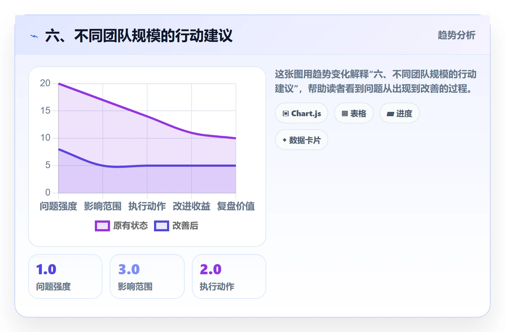Click the square icon in Chart.js chip
The height and width of the screenshot is (332, 505).
tap(286, 114)
